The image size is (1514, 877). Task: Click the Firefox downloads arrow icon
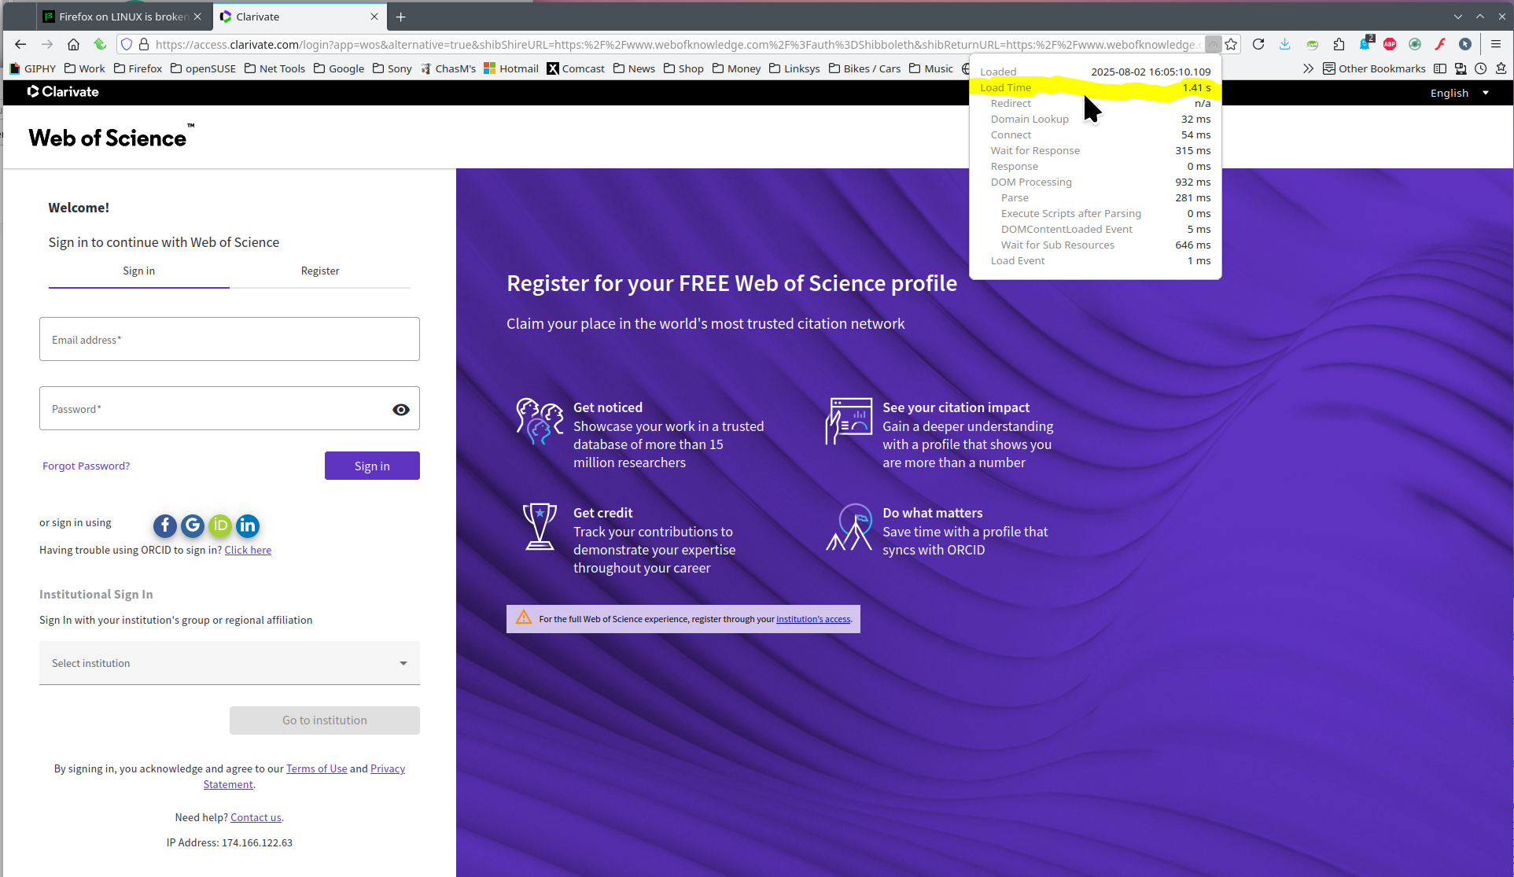tap(1285, 44)
